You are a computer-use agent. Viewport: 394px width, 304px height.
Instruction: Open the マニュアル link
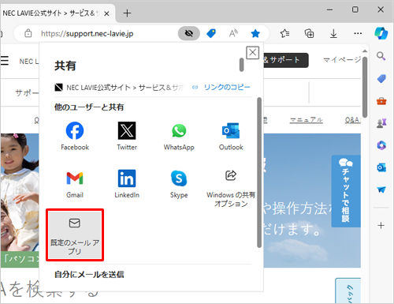[306, 120]
